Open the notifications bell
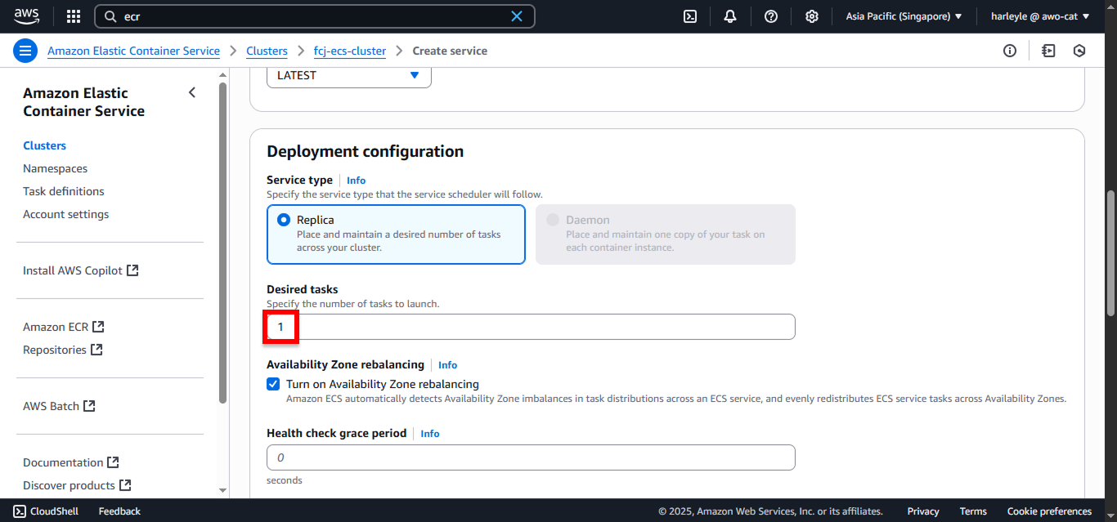 pyautogui.click(x=730, y=16)
